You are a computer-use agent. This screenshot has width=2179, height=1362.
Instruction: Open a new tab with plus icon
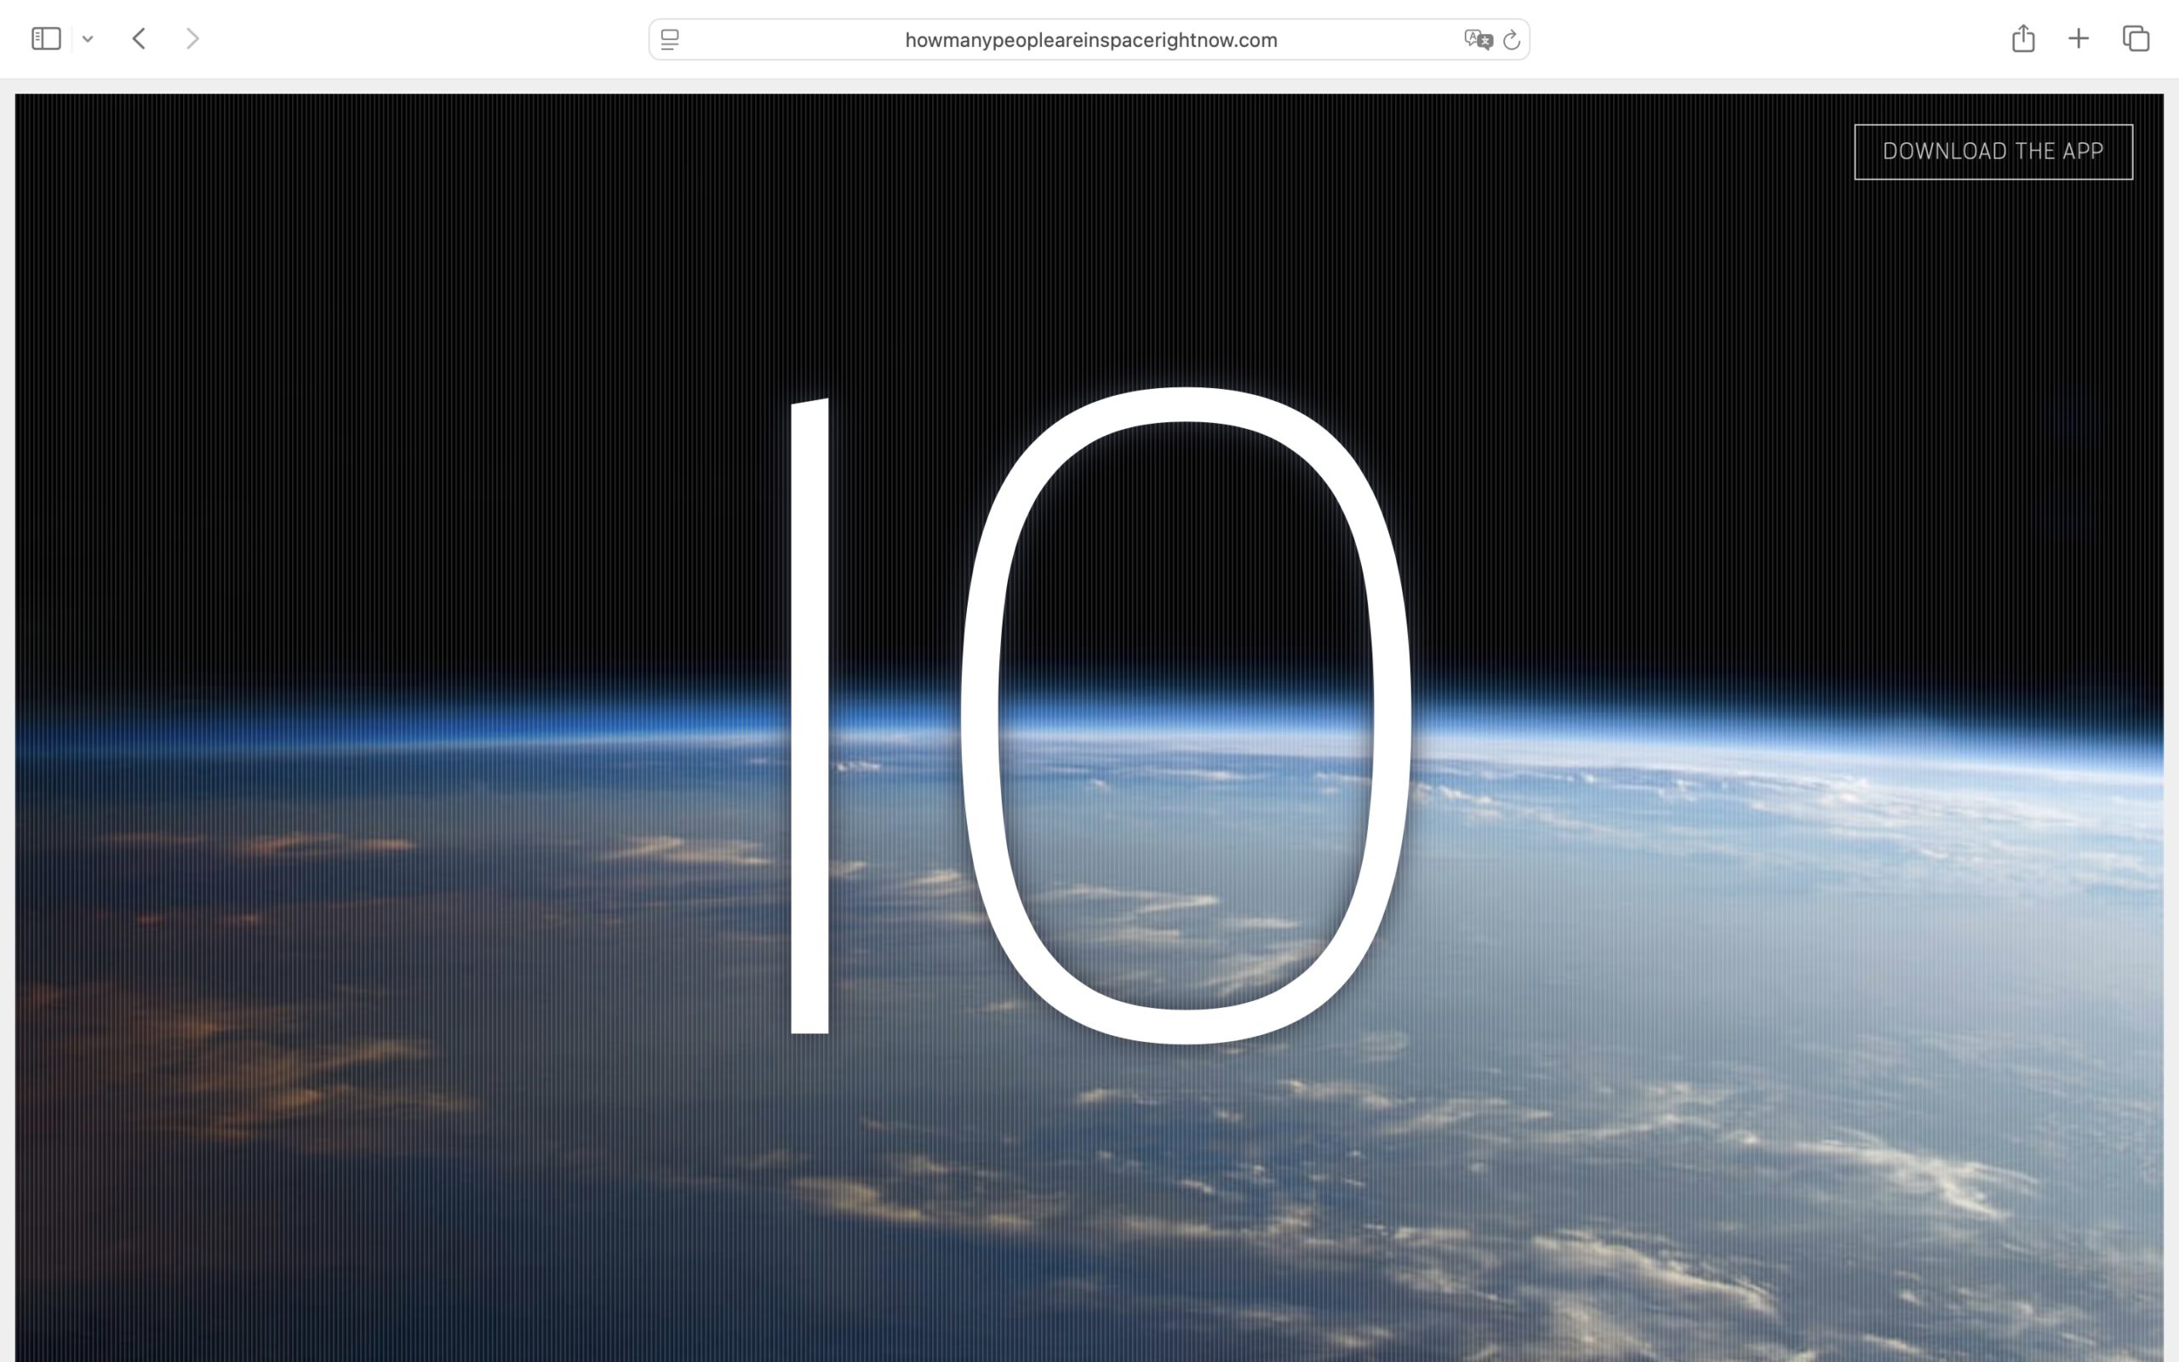coord(2079,39)
